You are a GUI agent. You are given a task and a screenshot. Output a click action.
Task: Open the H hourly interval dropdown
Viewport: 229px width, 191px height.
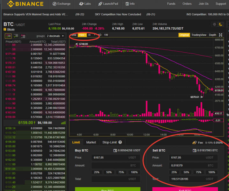click(92, 35)
